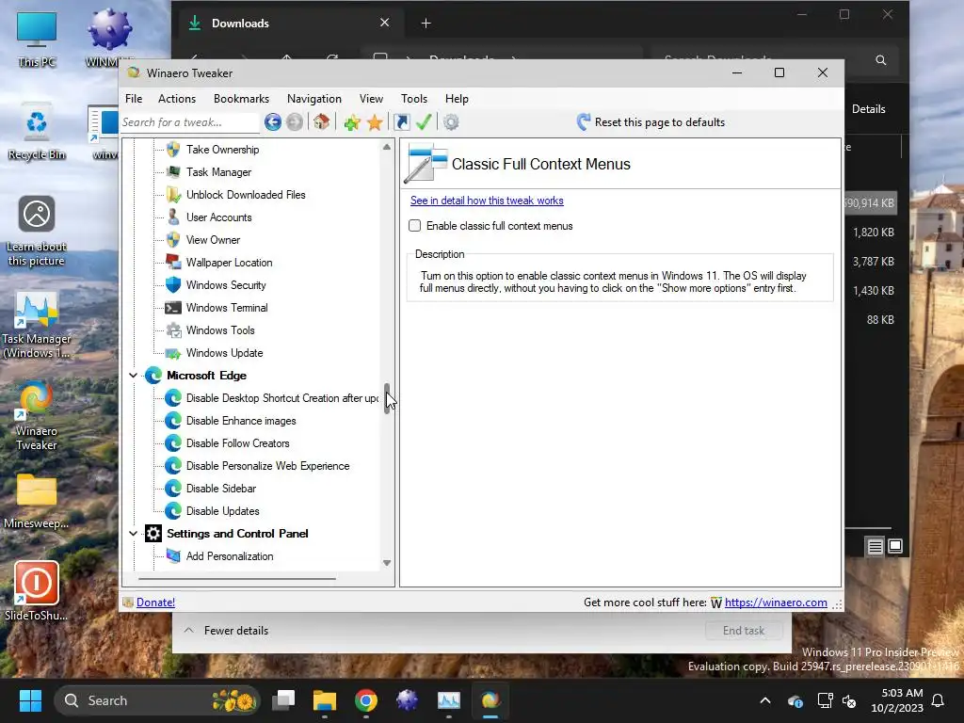
Task: Click File Explorer search magnifier icon
Action: pyautogui.click(x=881, y=60)
